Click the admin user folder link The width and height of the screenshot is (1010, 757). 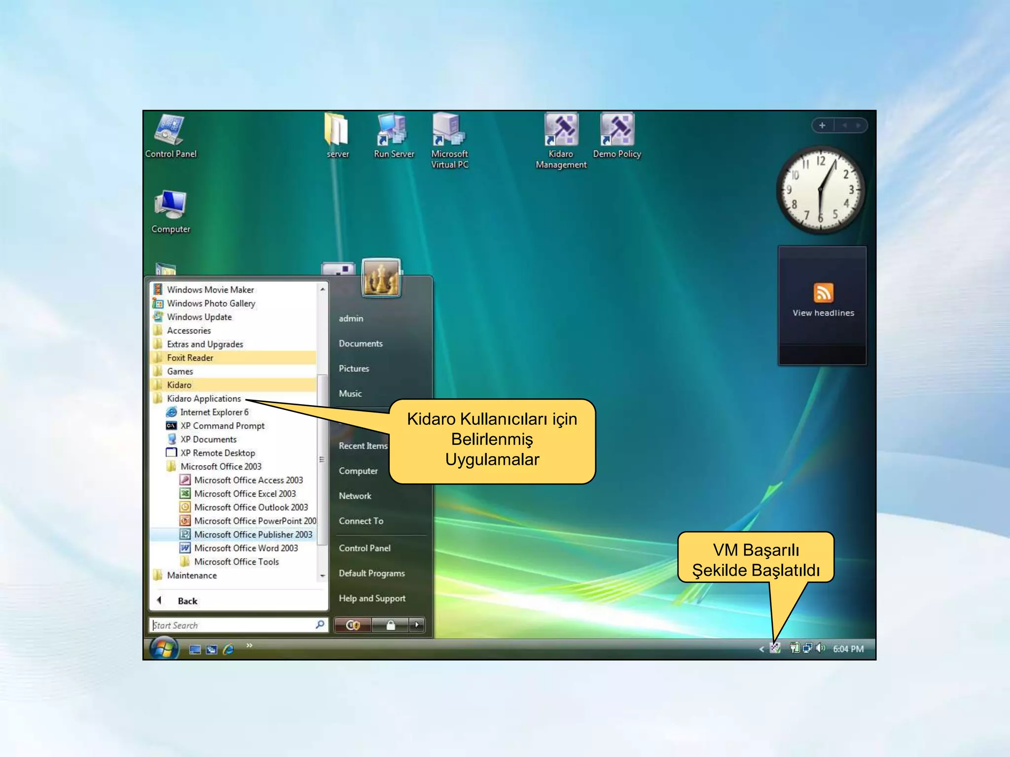[x=351, y=318]
